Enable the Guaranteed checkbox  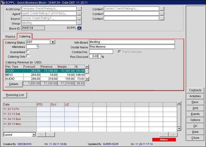[28, 52]
